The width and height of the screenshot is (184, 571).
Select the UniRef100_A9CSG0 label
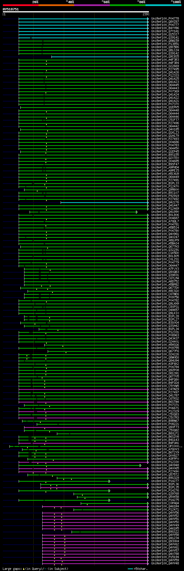click(x=165, y=291)
